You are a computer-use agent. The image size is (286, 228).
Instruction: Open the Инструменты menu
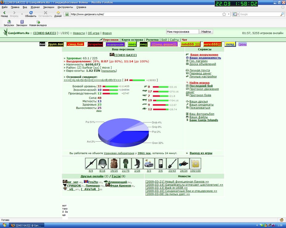65,7
